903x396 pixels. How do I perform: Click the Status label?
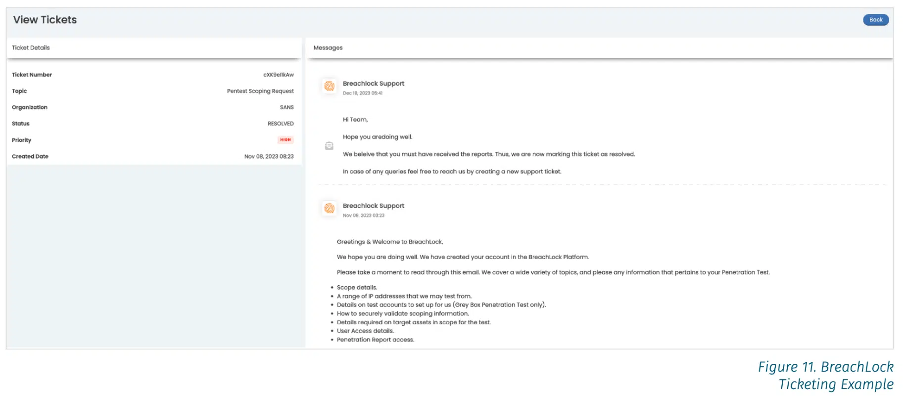(21, 124)
